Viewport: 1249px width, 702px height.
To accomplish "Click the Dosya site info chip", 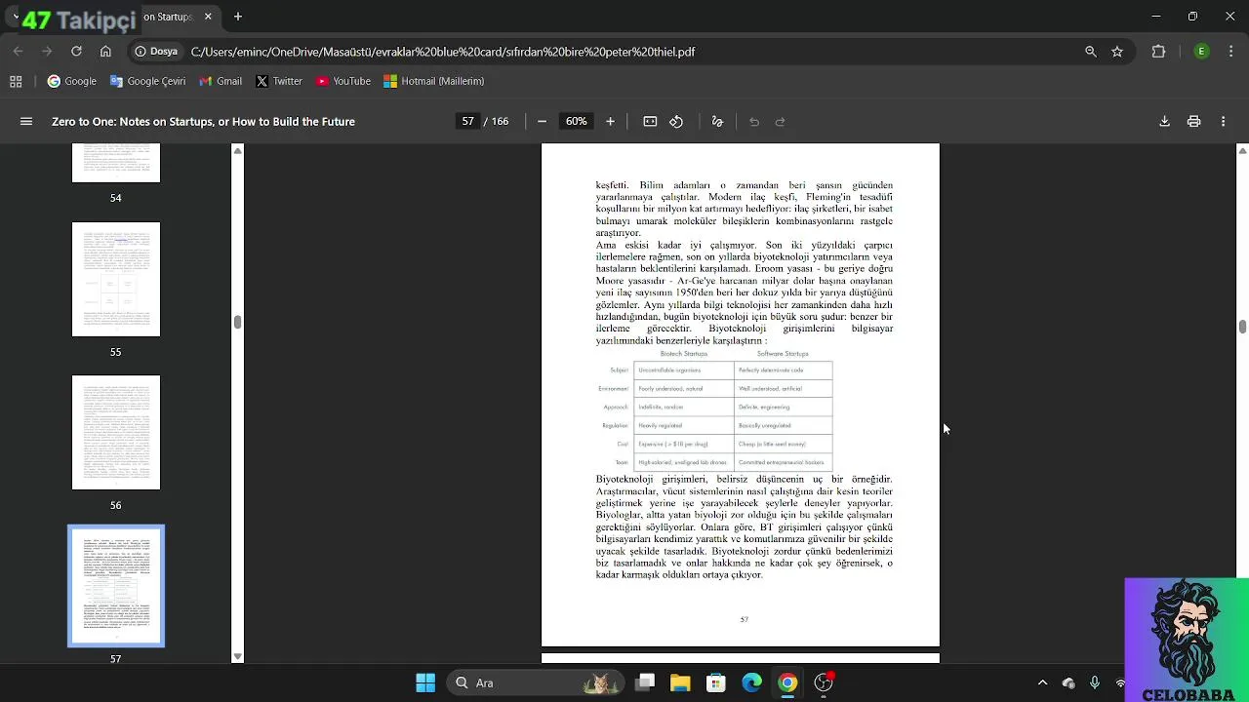I will (x=156, y=52).
